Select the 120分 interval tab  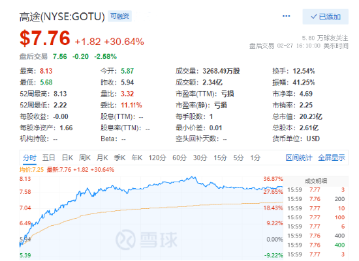[x=157, y=158]
